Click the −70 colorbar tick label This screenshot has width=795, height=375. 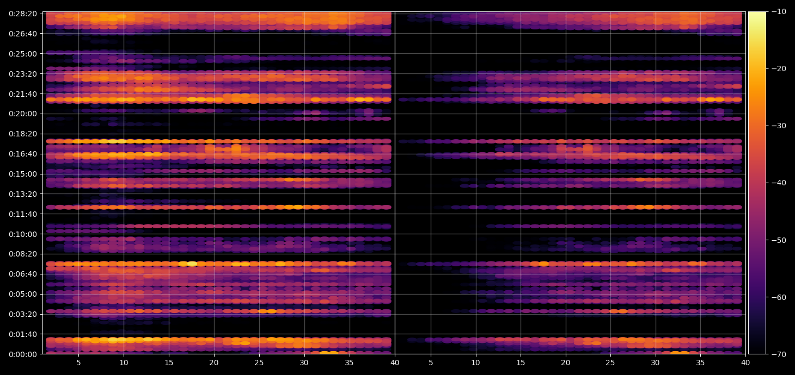[778, 354]
